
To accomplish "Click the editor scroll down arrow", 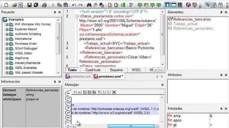I will click(162, 64).
